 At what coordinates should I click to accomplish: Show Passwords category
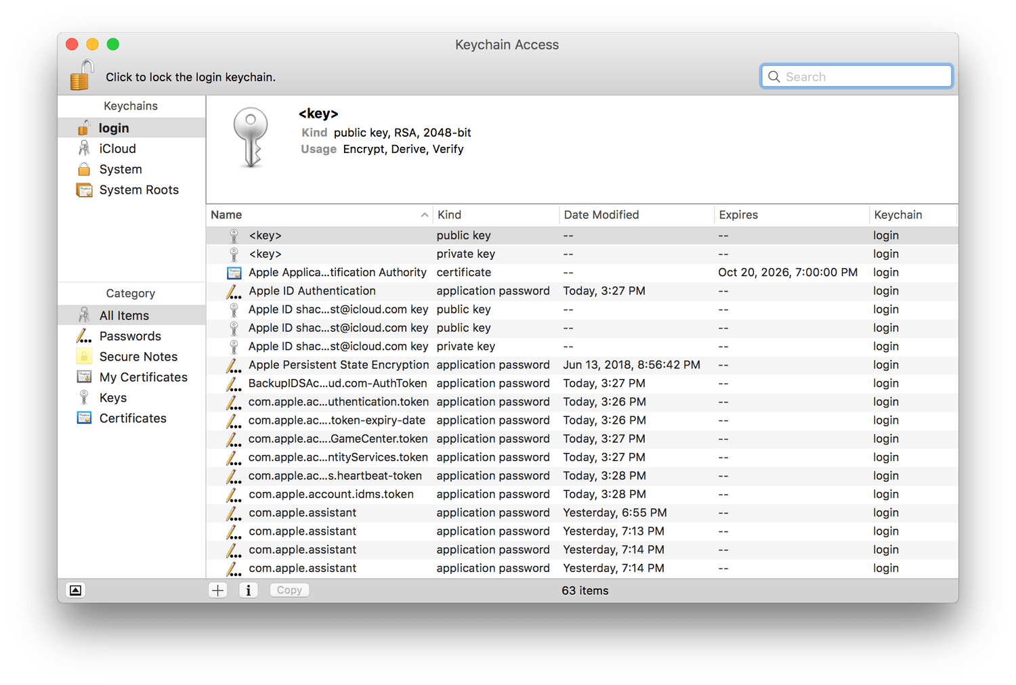130,336
